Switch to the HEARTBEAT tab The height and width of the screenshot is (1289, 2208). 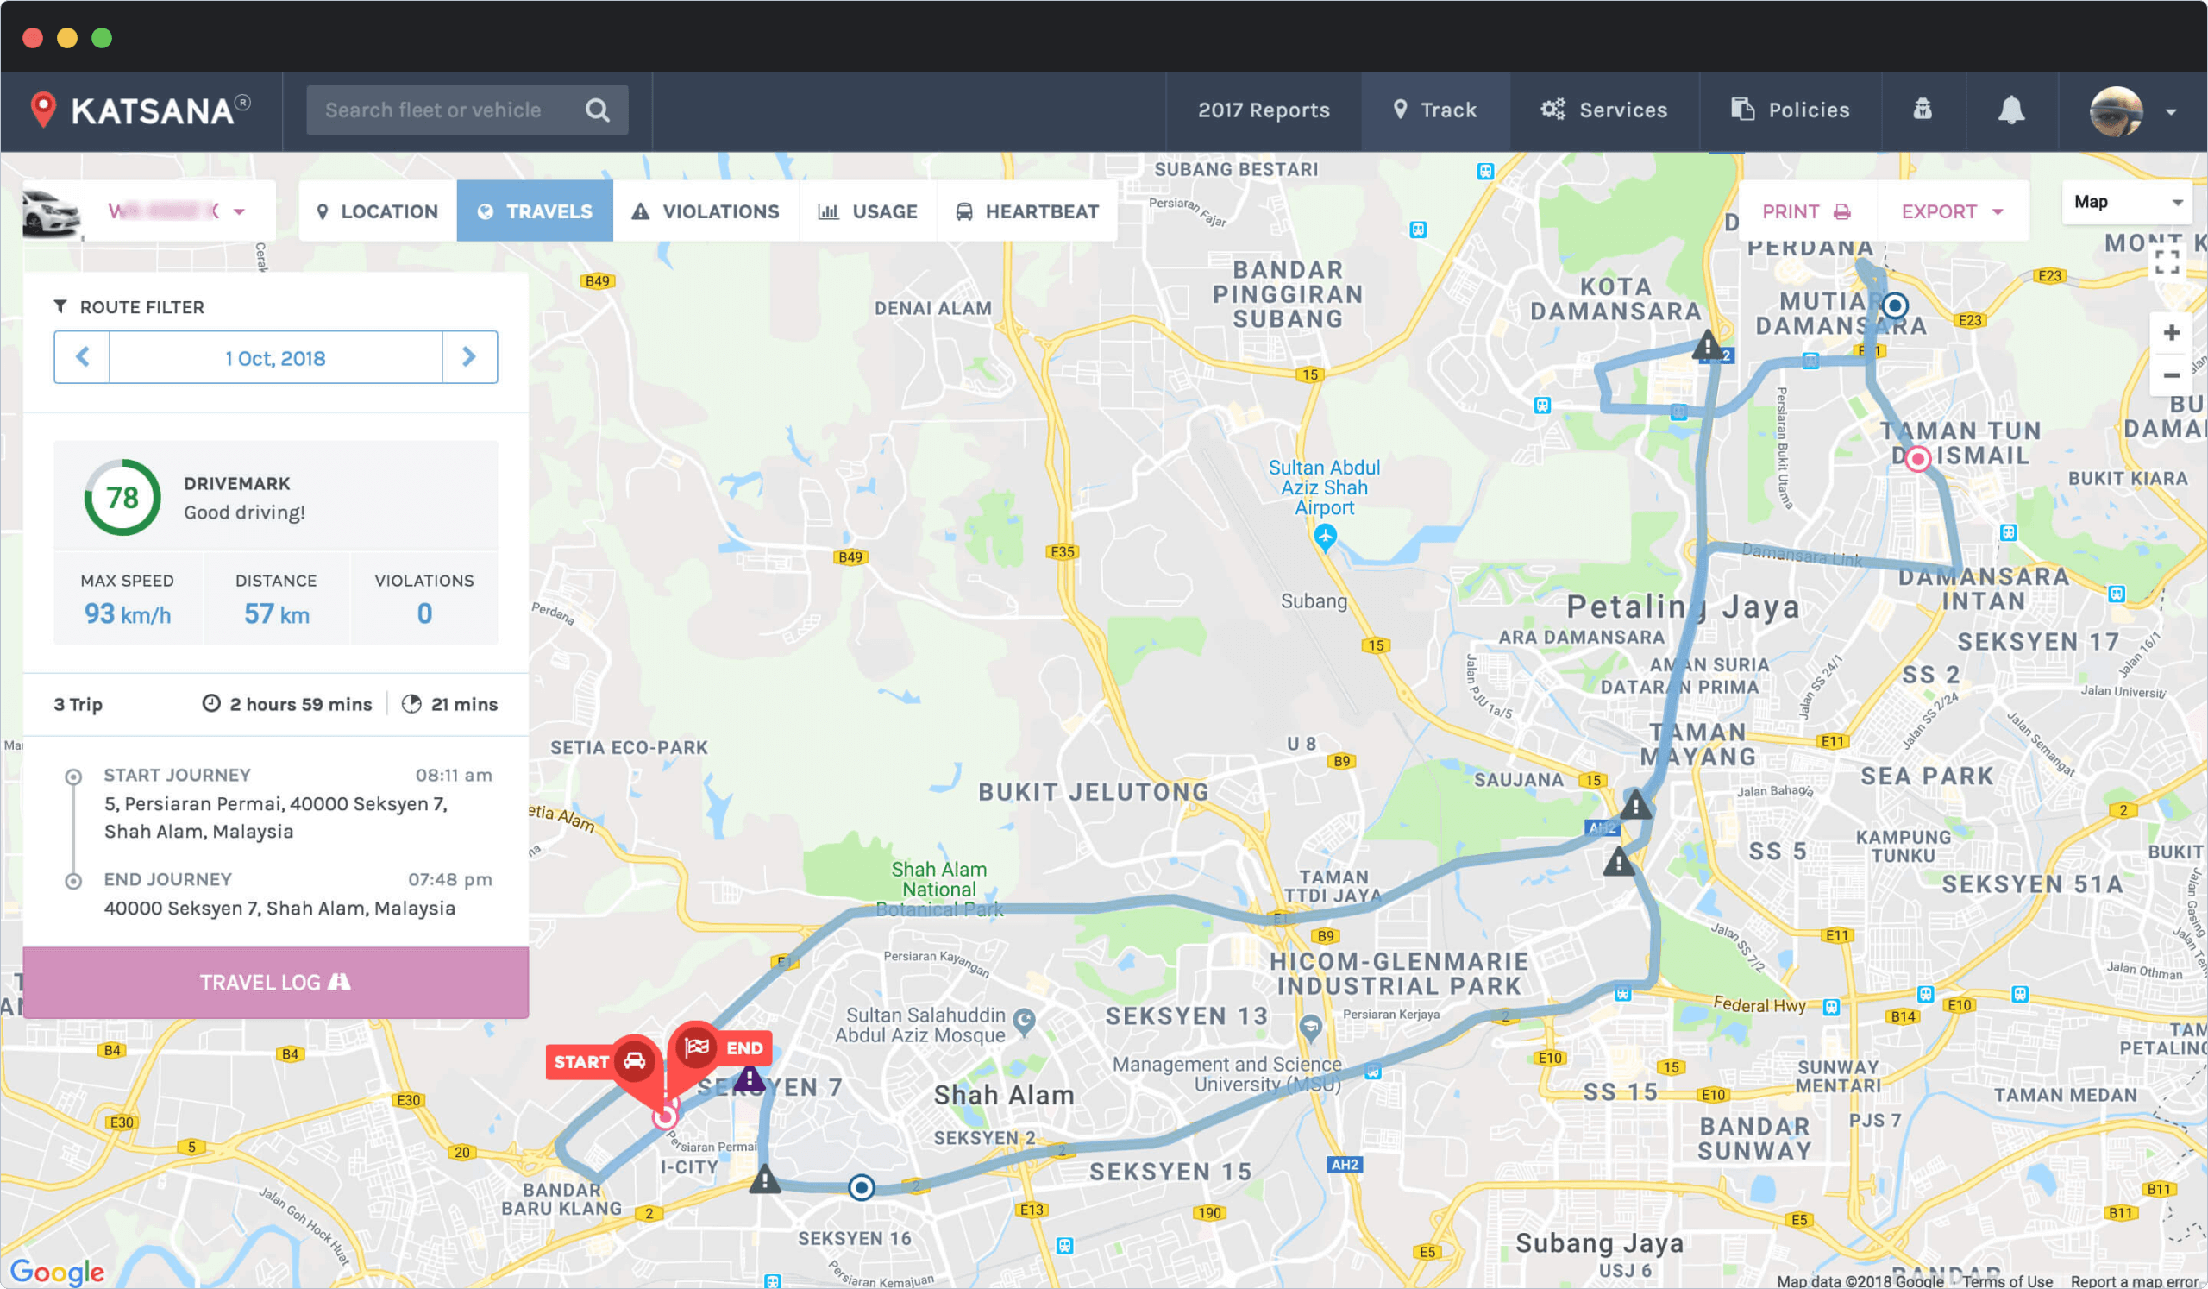point(1027,211)
